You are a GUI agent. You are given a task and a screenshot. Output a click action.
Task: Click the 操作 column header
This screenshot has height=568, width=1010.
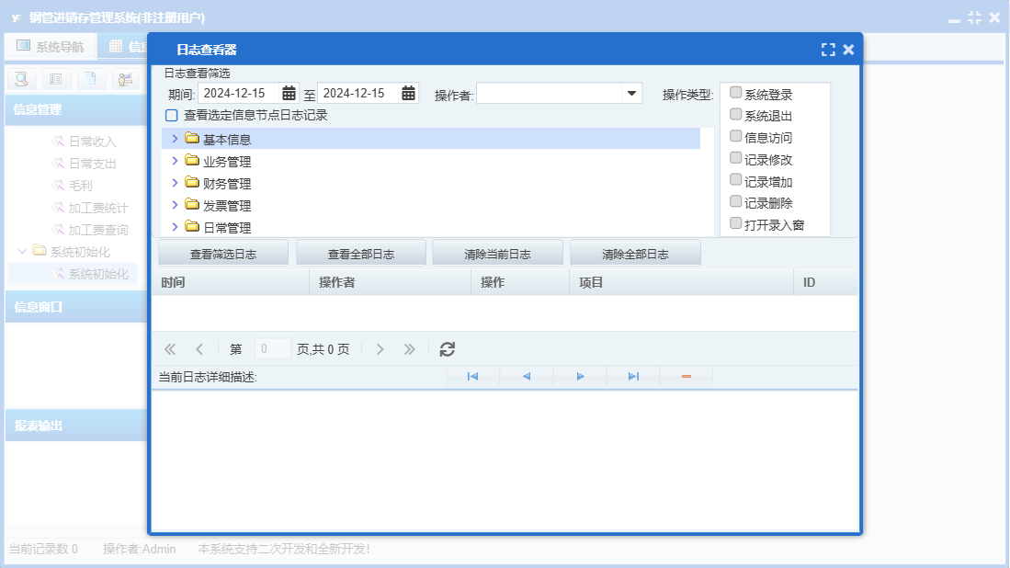tap(520, 283)
